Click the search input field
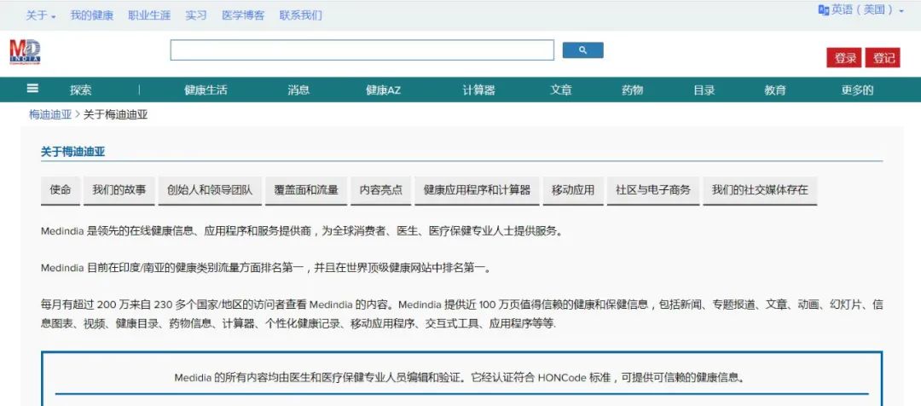This screenshot has height=406, width=921. click(x=362, y=50)
